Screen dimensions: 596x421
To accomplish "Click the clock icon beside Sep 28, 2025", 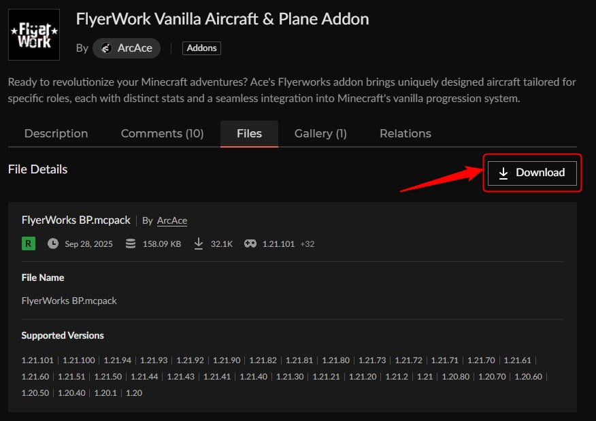I will (x=52, y=243).
